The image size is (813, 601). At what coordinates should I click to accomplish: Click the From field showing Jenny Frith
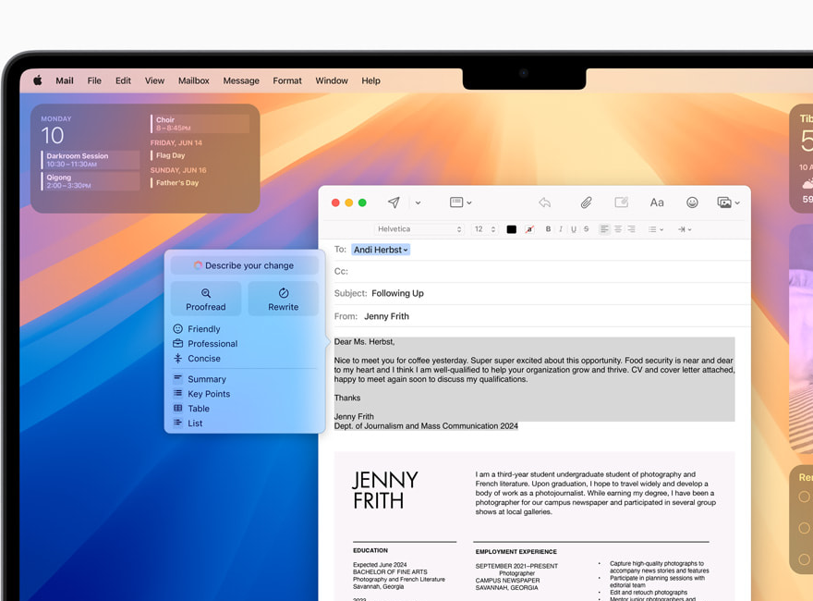pyautogui.click(x=541, y=316)
